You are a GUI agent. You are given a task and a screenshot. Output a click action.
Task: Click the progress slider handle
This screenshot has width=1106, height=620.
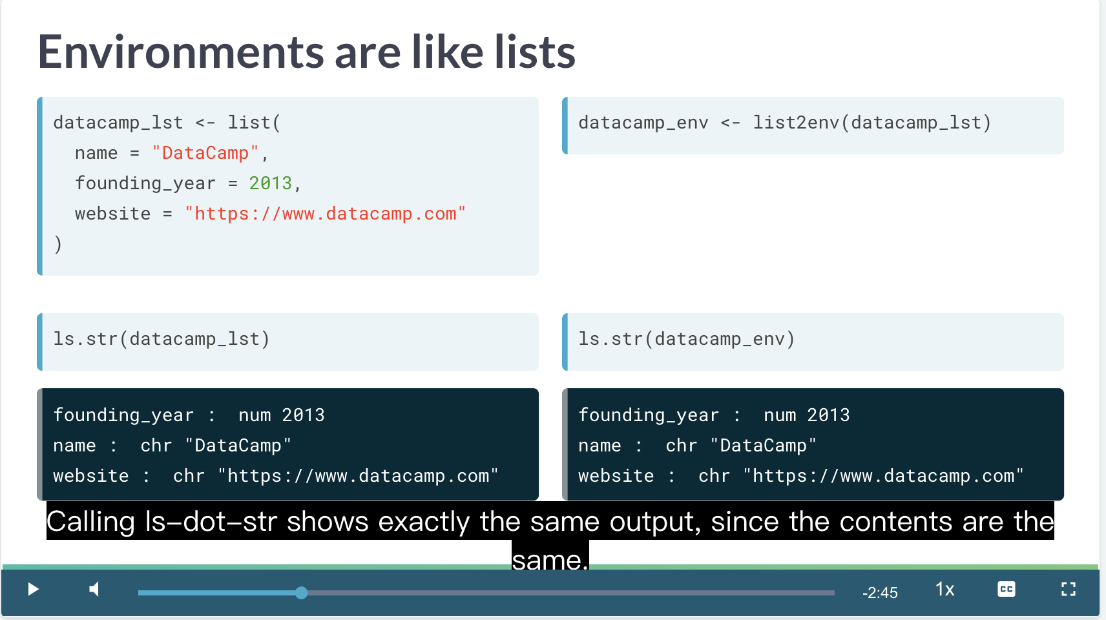pos(301,593)
